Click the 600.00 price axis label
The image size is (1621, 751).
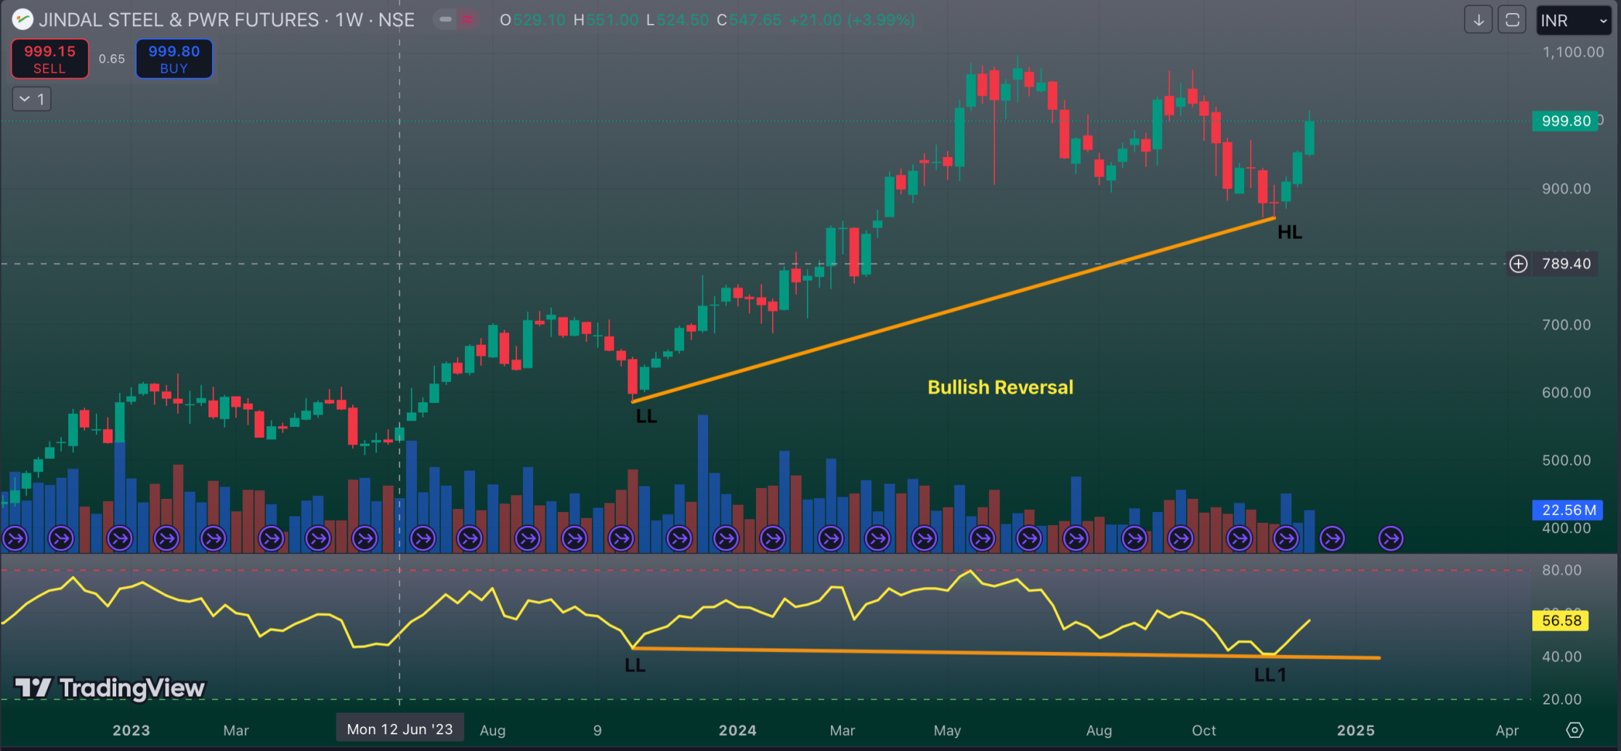(x=1566, y=392)
